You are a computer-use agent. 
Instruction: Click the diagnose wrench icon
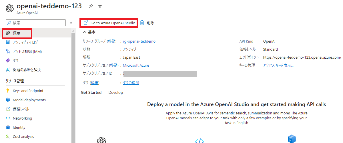pyautogui.click(x=8, y=70)
